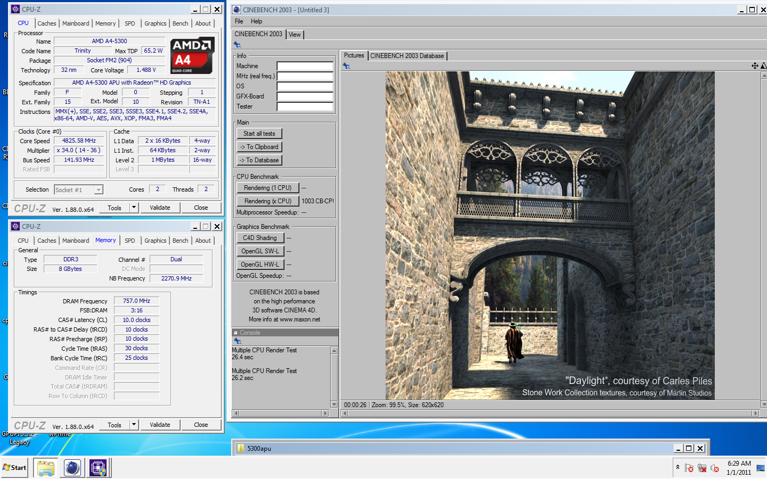Run Rendering (1 CPU) benchmark

click(268, 188)
